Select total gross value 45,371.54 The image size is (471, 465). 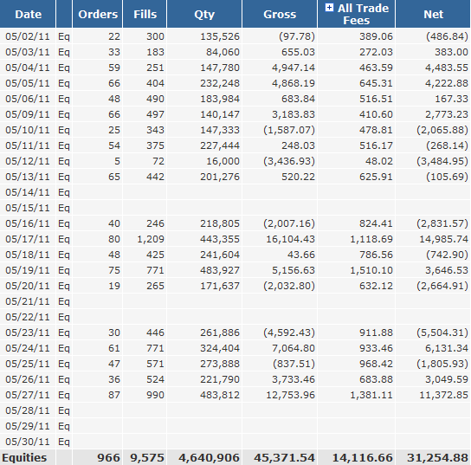pos(285,457)
